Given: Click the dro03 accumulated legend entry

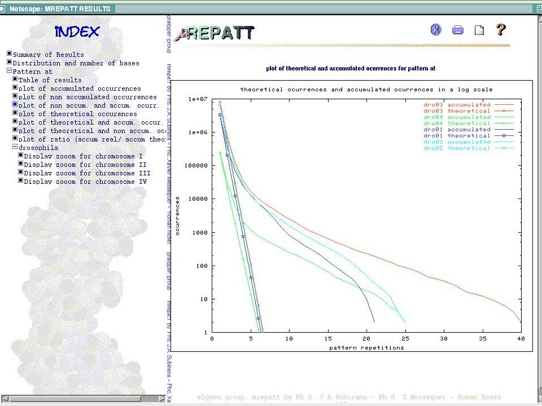Looking at the screenshot, I should pos(469,105).
